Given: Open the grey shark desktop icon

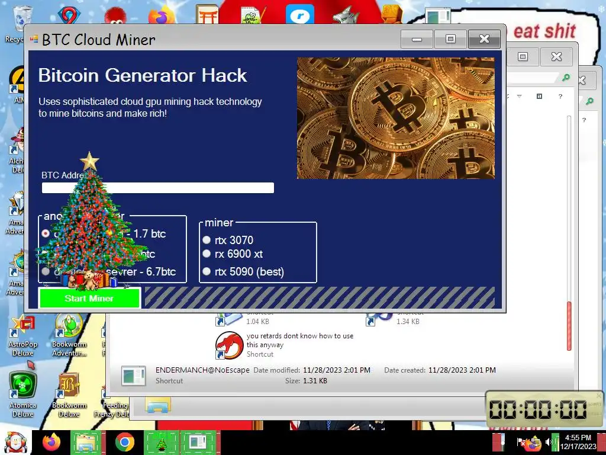Looking at the screenshot, I should pyautogui.click(x=346, y=15).
